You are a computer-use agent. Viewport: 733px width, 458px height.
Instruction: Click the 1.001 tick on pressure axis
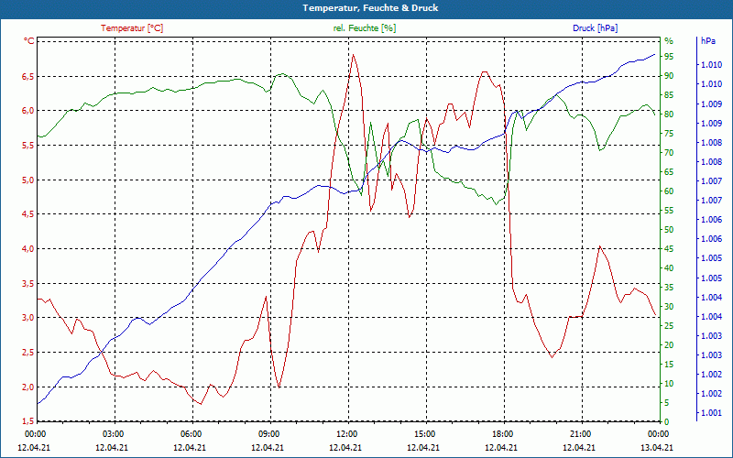tap(711, 413)
